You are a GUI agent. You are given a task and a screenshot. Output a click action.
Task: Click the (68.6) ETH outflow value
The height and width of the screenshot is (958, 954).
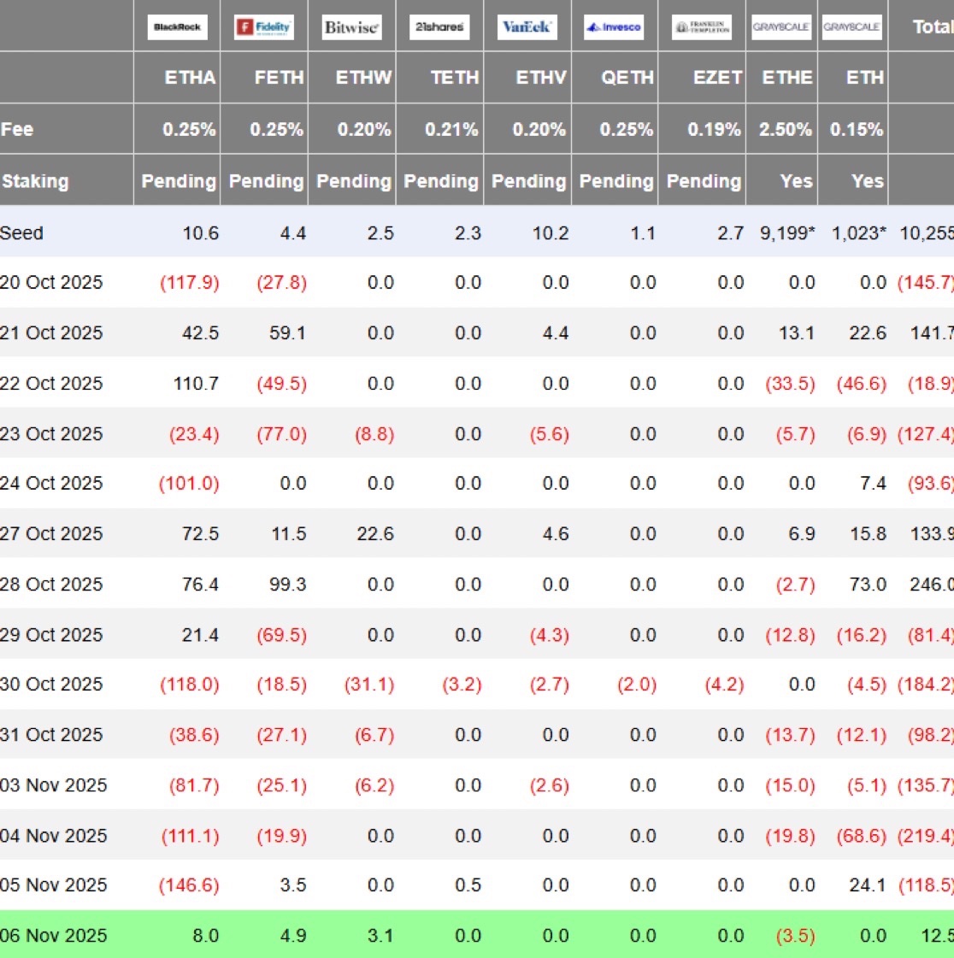pyautogui.click(x=861, y=837)
